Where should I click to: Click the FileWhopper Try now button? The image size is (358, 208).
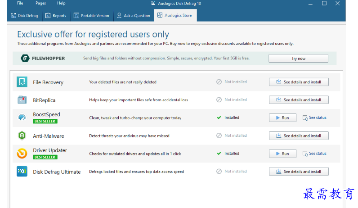pos(298,58)
